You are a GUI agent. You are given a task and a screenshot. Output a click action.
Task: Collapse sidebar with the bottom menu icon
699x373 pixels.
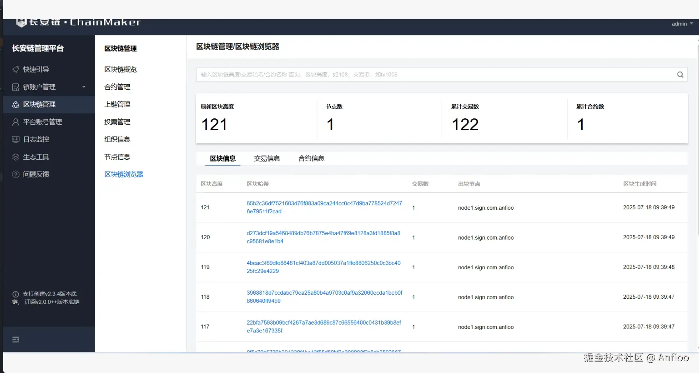pyautogui.click(x=16, y=340)
